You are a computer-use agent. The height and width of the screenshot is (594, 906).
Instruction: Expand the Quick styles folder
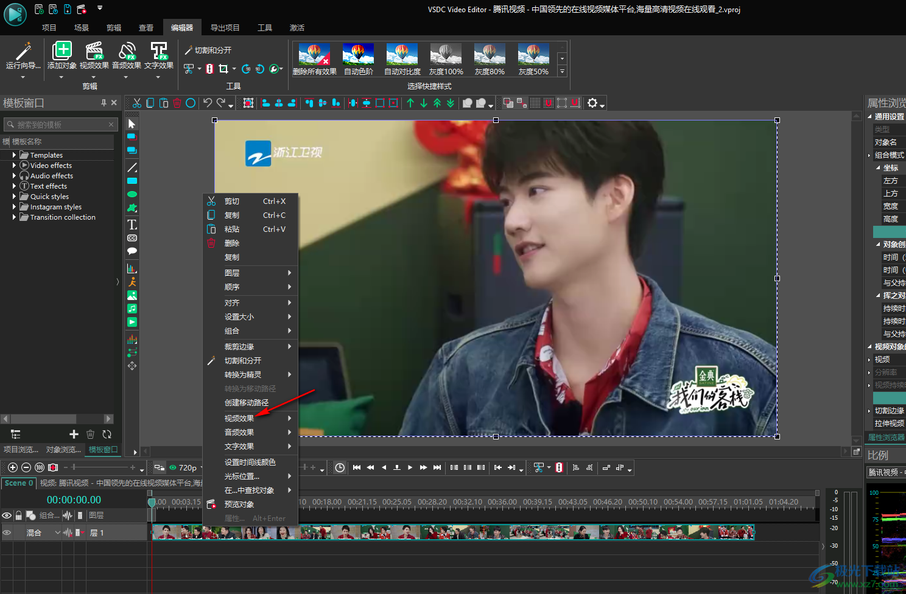(x=14, y=197)
